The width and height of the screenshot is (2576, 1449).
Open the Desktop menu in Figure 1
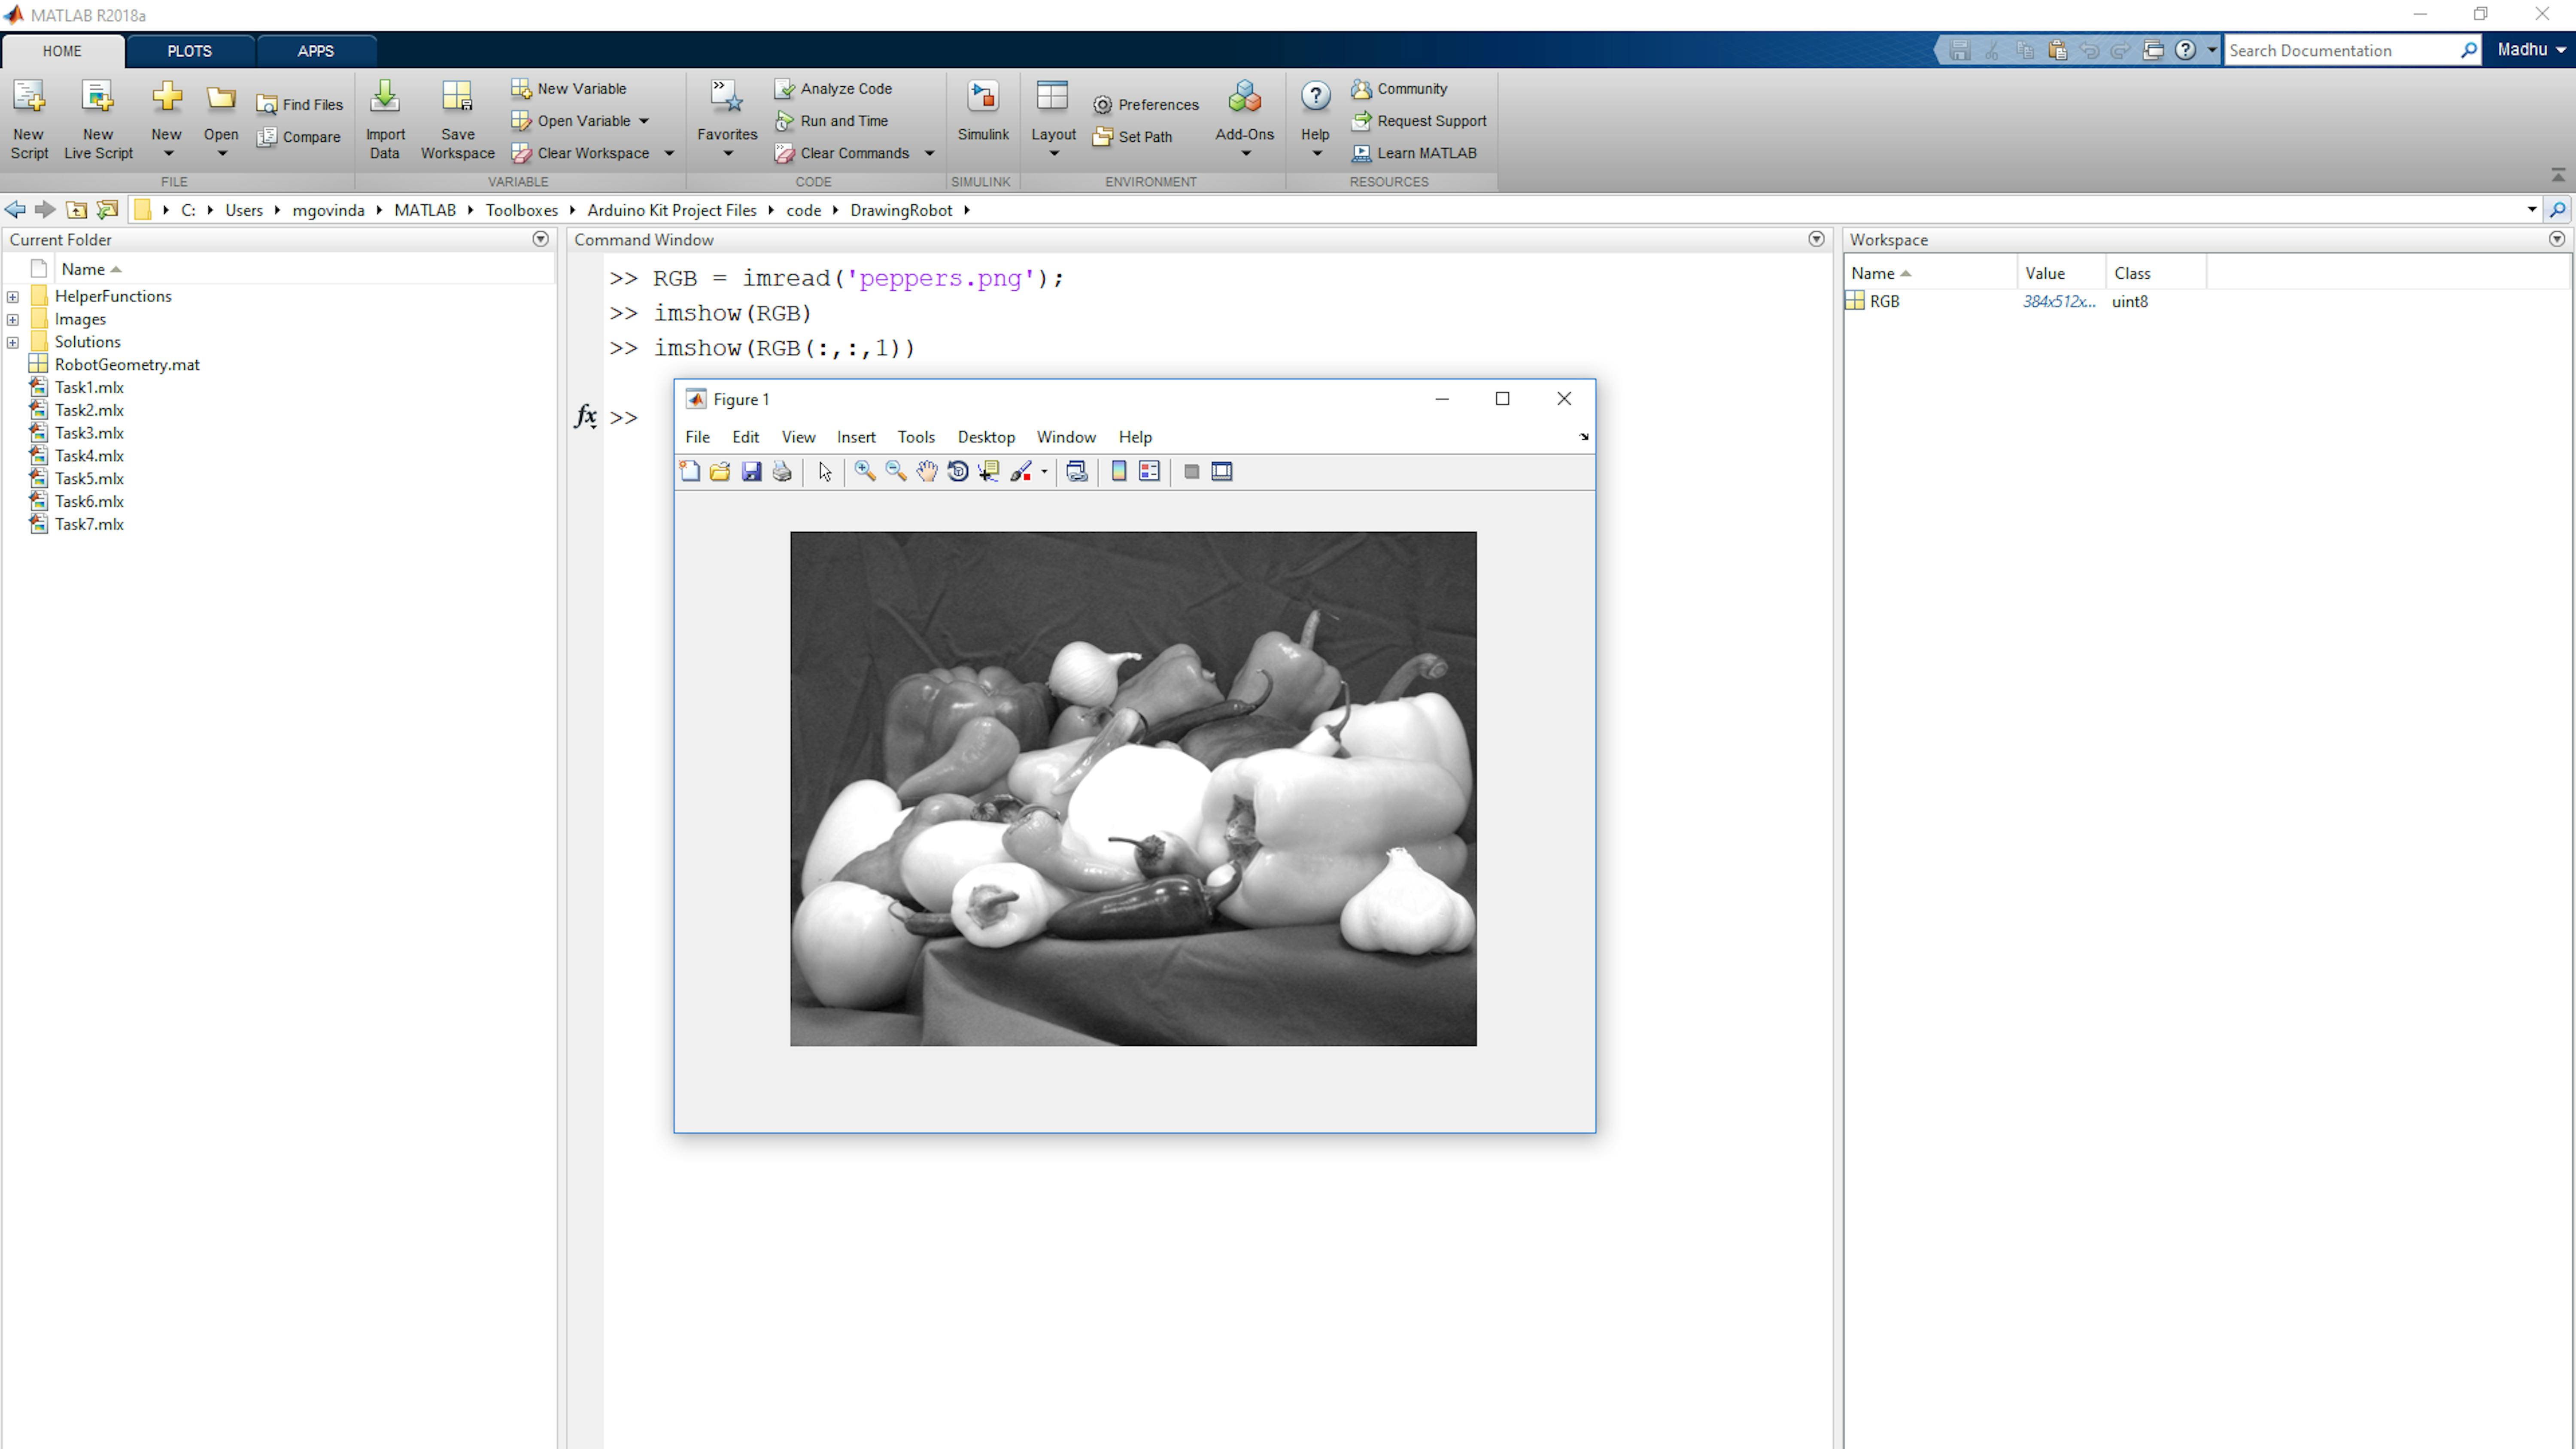[x=986, y=437]
